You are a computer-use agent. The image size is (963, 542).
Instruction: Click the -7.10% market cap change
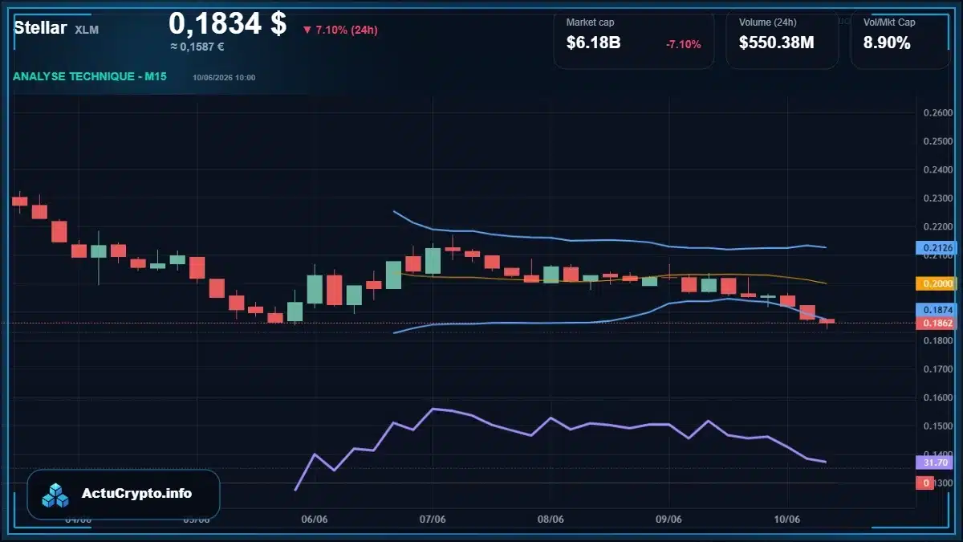coord(683,44)
